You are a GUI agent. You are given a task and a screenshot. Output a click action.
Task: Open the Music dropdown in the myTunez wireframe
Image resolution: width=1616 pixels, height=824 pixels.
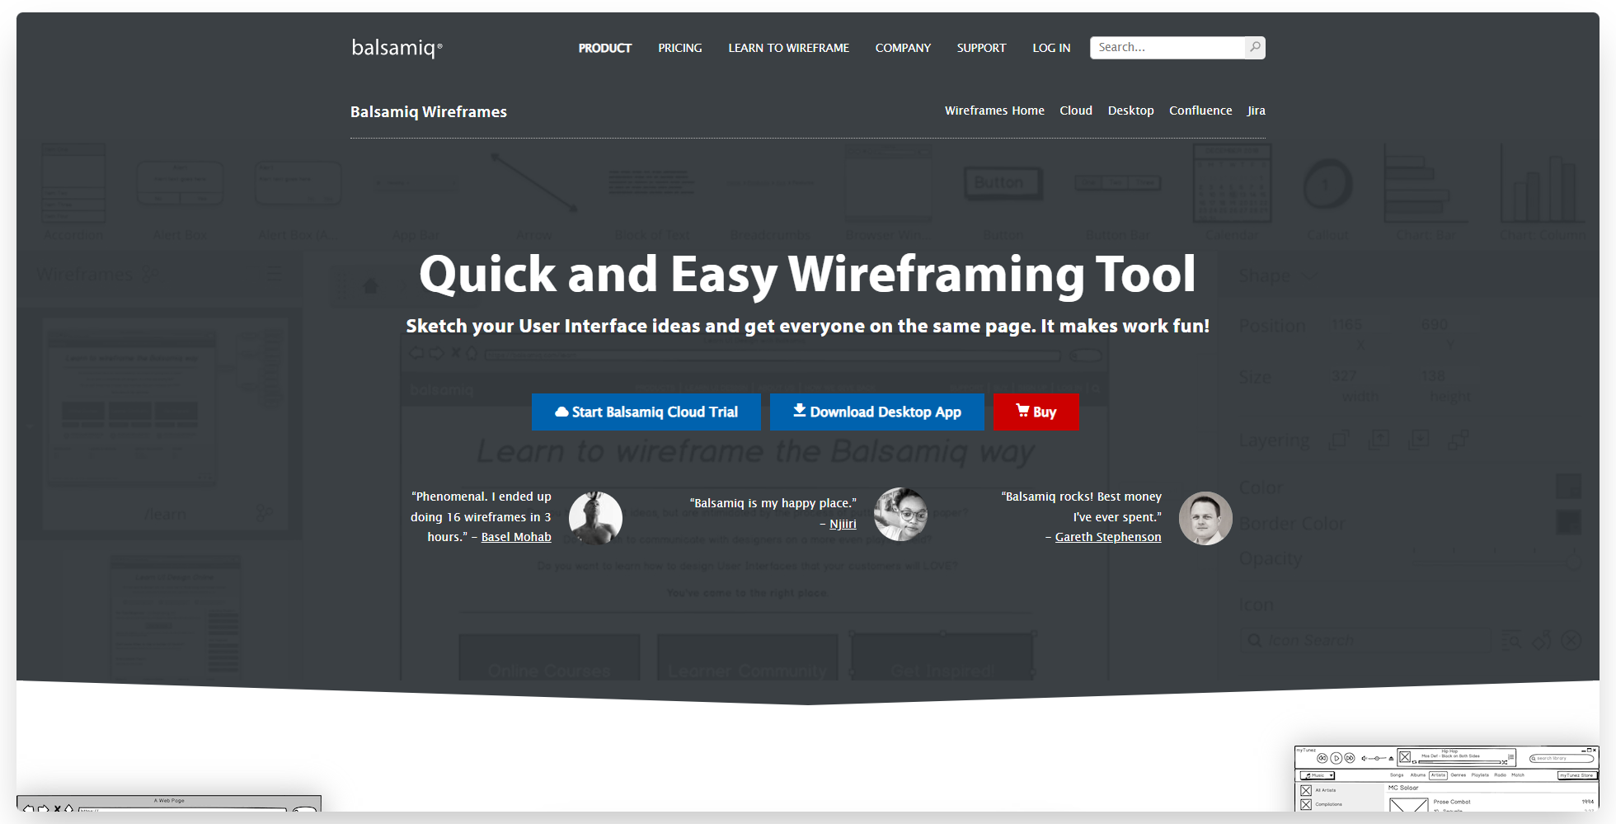[x=1318, y=775]
